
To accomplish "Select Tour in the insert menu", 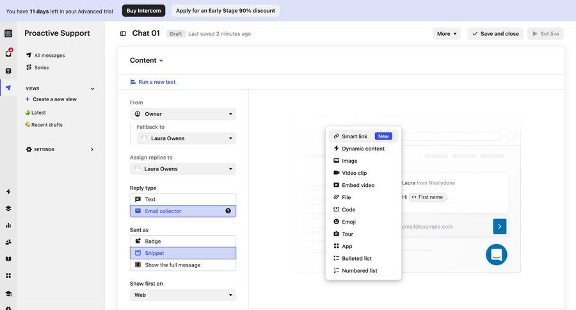I will pyautogui.click(x=363, y=234).
